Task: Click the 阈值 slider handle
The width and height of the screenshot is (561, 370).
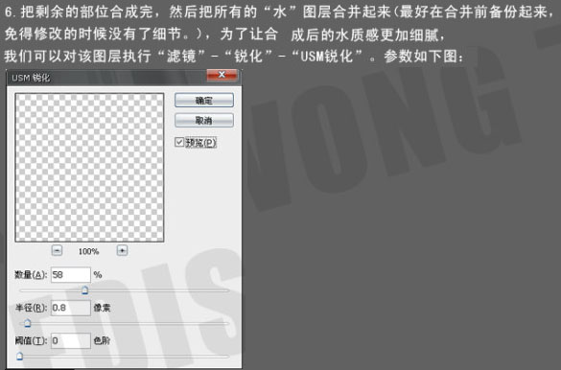Action: [20, 356]
